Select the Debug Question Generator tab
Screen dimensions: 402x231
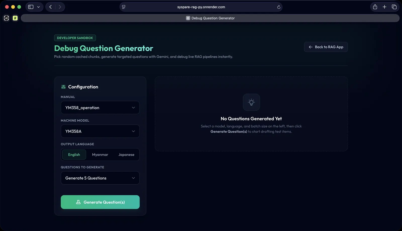point(210,18)
